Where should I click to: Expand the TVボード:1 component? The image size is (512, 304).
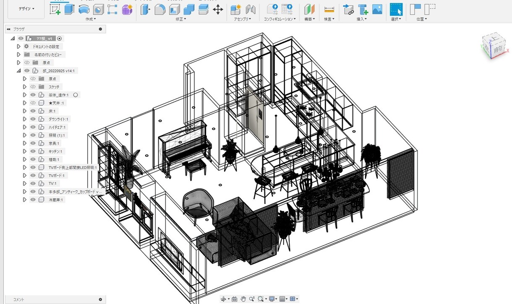25,175
